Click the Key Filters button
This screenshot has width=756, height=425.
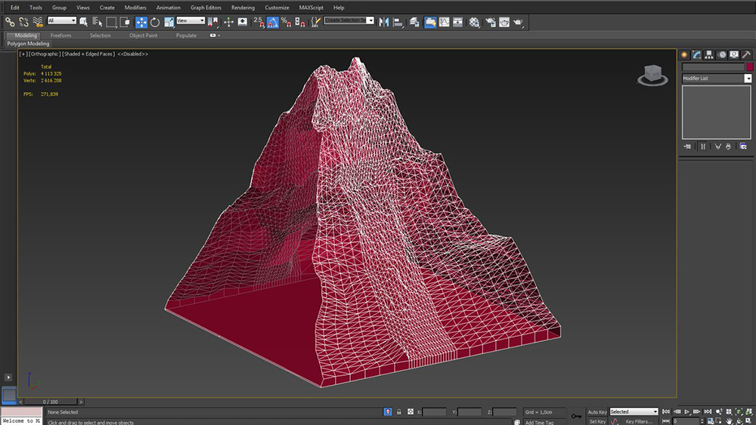click(638, 421)
